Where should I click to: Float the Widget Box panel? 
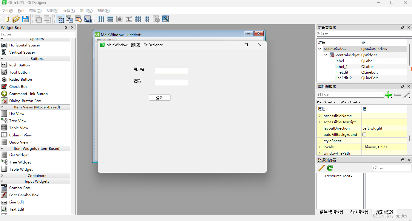(66, 27)
